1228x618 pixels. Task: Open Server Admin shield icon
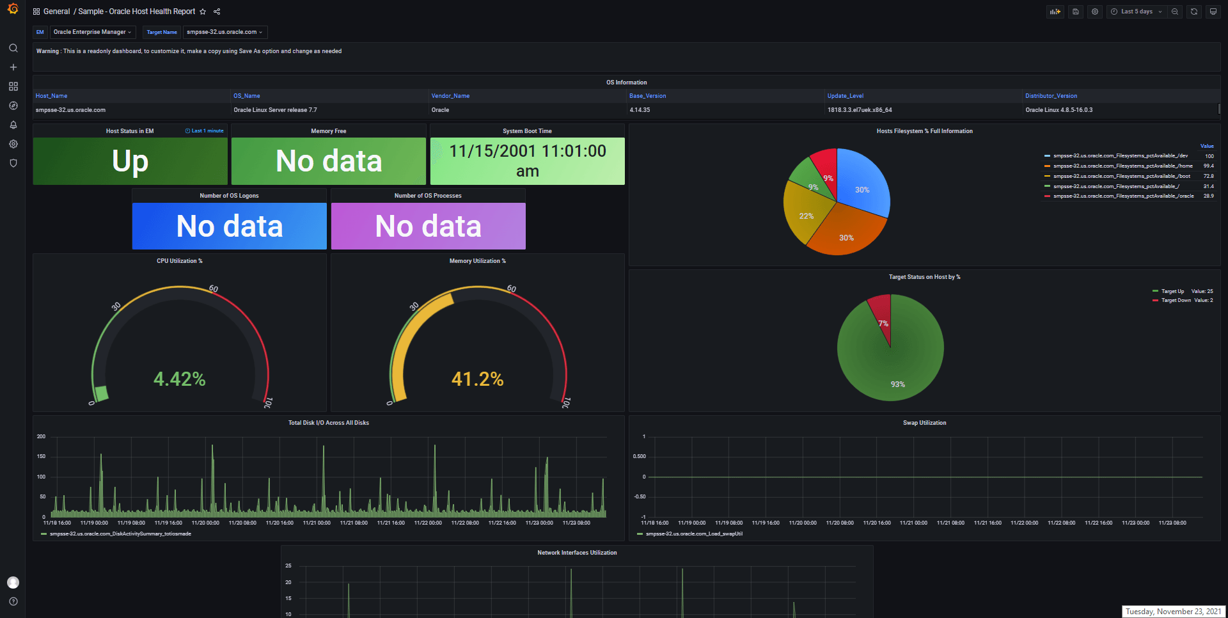point(13,163)
